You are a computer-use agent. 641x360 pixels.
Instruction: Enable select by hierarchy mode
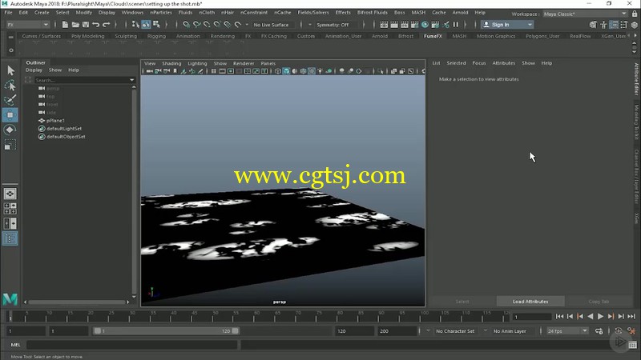click(x=135, y=25)
